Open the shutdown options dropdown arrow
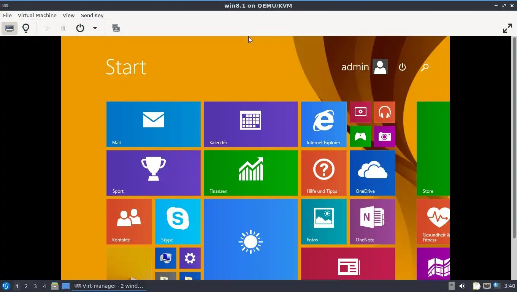 tap(95, 28)
